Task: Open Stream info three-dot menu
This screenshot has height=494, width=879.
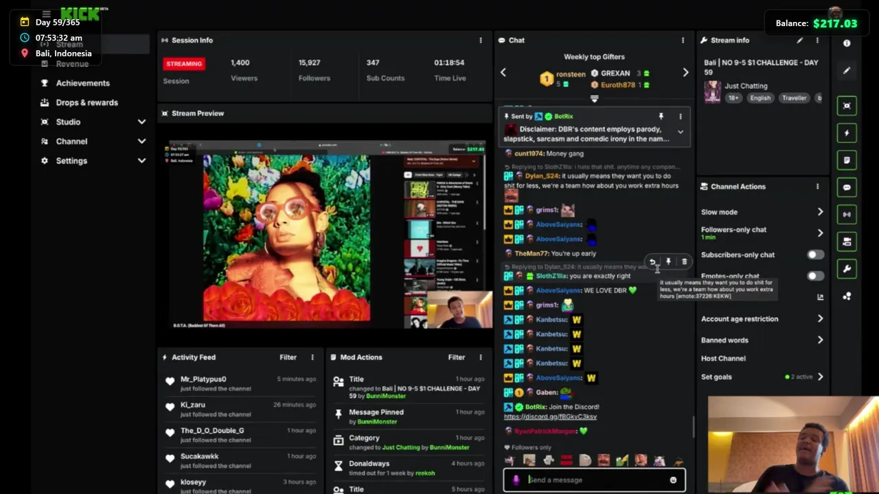Action: point(817,40)
